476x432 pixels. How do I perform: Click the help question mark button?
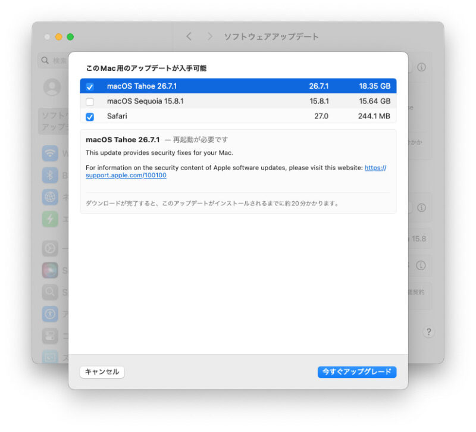[x=428, y=332]
